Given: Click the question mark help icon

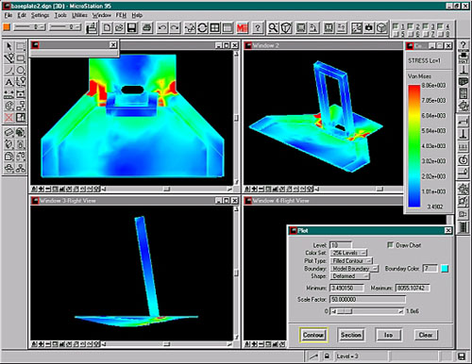Looking at the screenshot, I should 258,28.
